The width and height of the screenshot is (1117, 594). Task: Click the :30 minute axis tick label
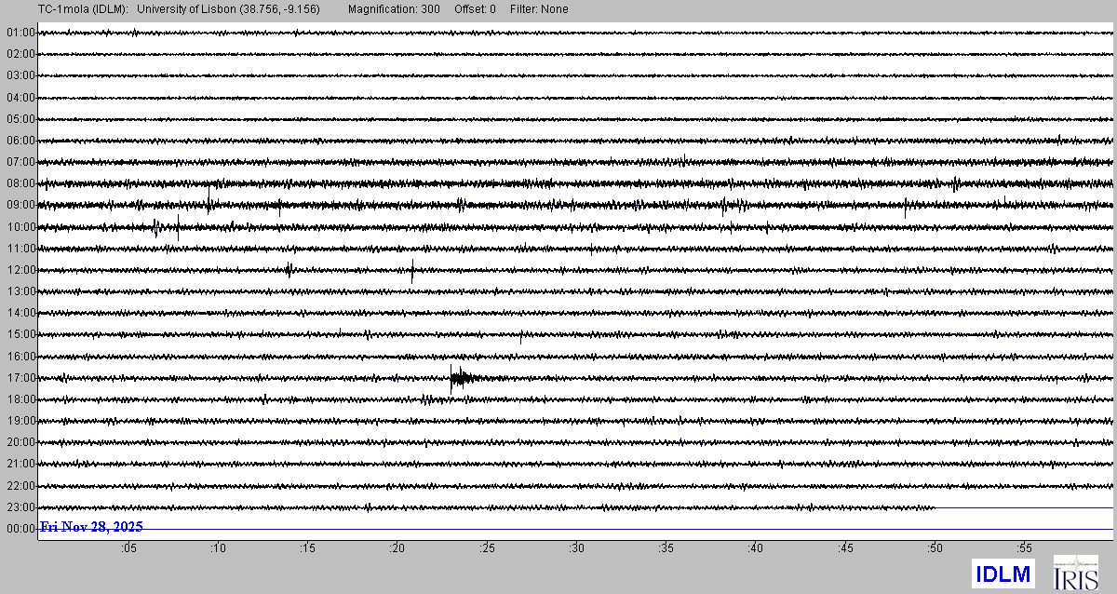click(576, 549)
